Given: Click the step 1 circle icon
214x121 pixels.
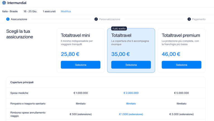Looking at the screenshot, I should coord(8,19).
